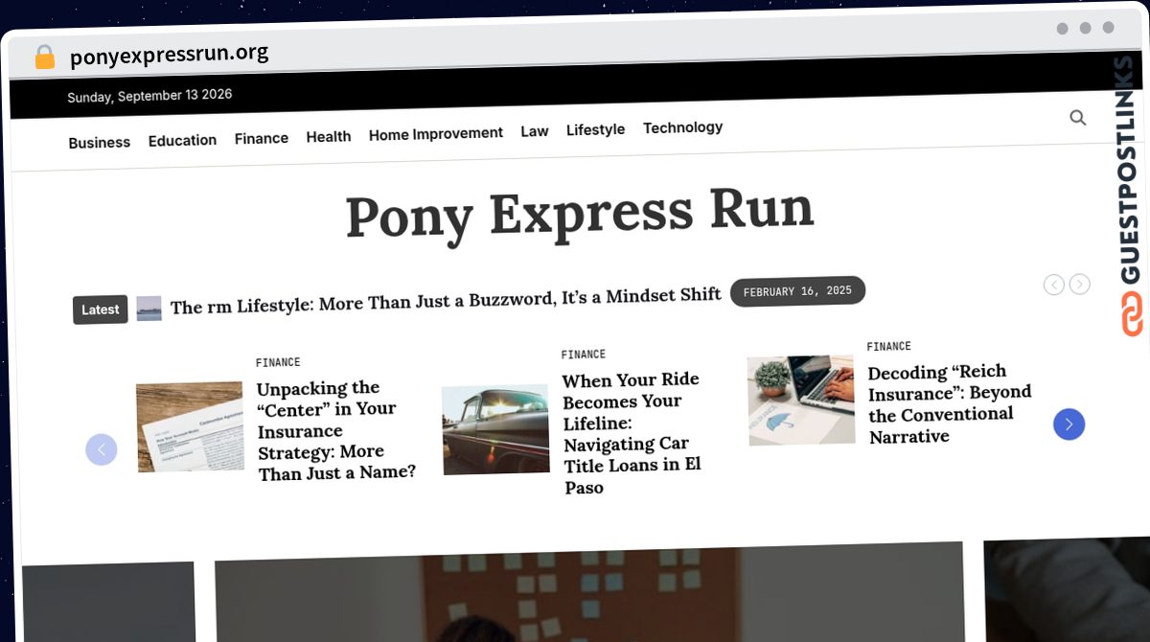Open the Law menu item
Image resolution: width=1150 pixels, height=642 pixels.
[x=535, y=131]
